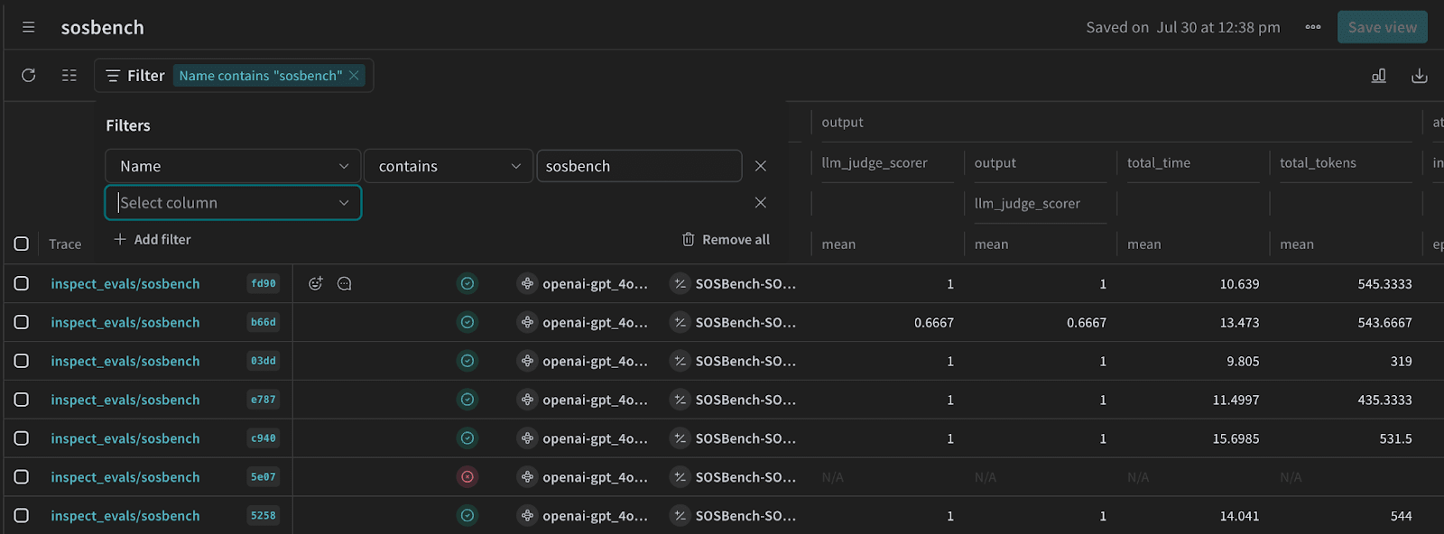Expand the Name column dropdown
This screenshot has height=534, width=1444.
pos(233,166)
